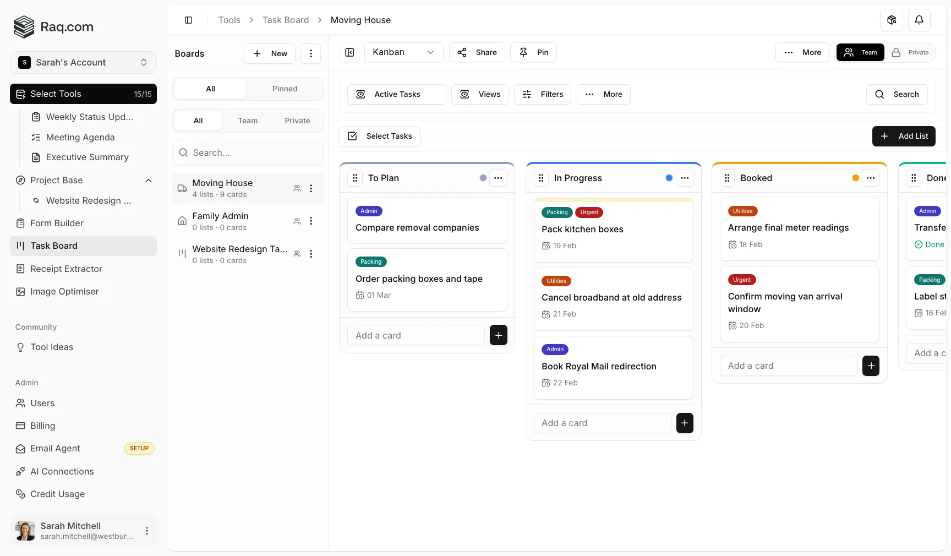Open Search on the task board
The height and width of the screenshot is (556, 951).
point(897,94)
